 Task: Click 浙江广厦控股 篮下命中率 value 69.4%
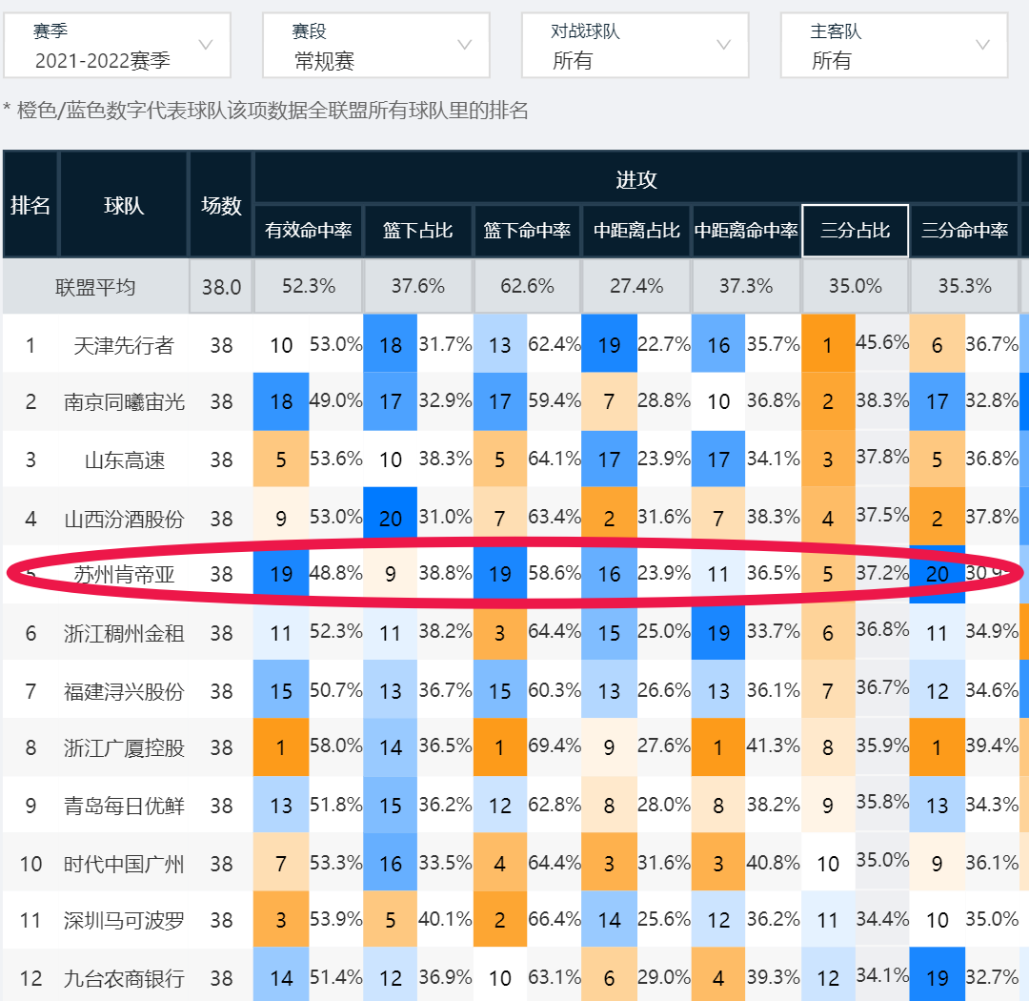(x=555, y=746)
